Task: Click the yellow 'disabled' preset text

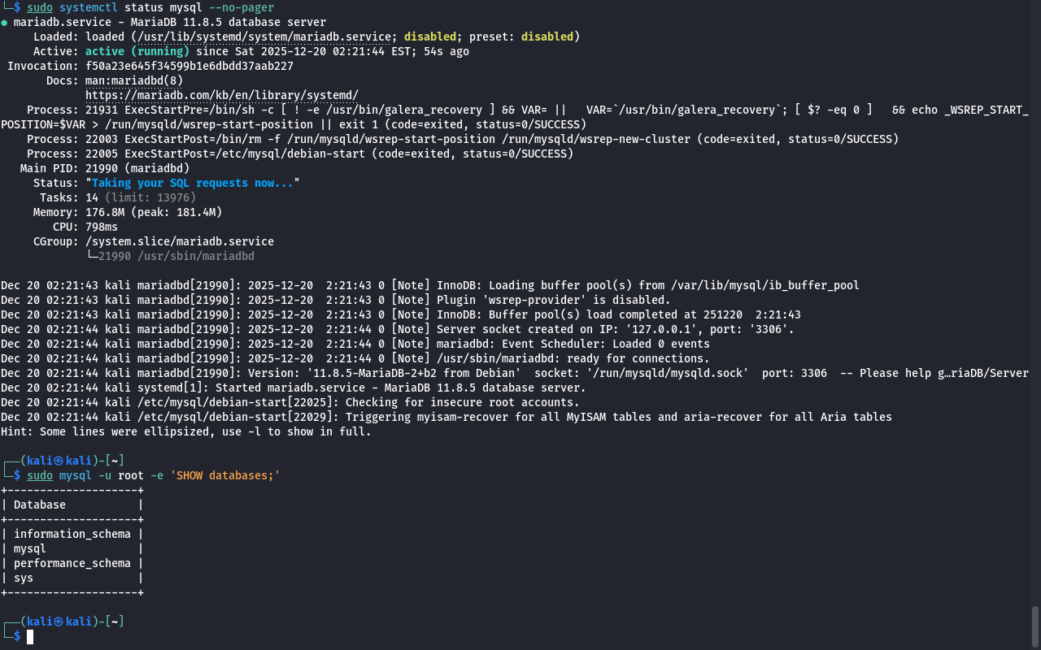Action: point(547,37)
